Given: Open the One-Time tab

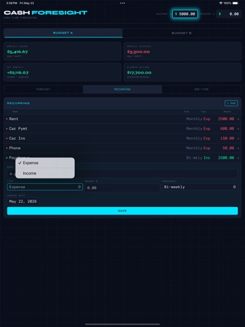Looking at the screenshot, I should point(201,89).
